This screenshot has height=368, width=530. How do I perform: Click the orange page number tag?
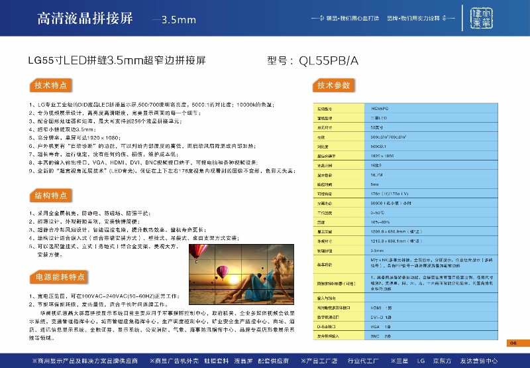tap(513, 343)
